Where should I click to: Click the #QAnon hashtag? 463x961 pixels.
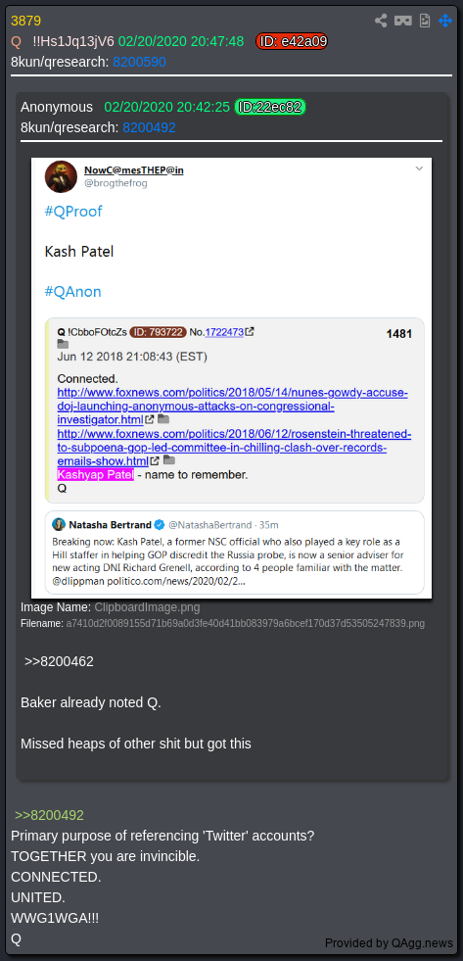[72, 291]
